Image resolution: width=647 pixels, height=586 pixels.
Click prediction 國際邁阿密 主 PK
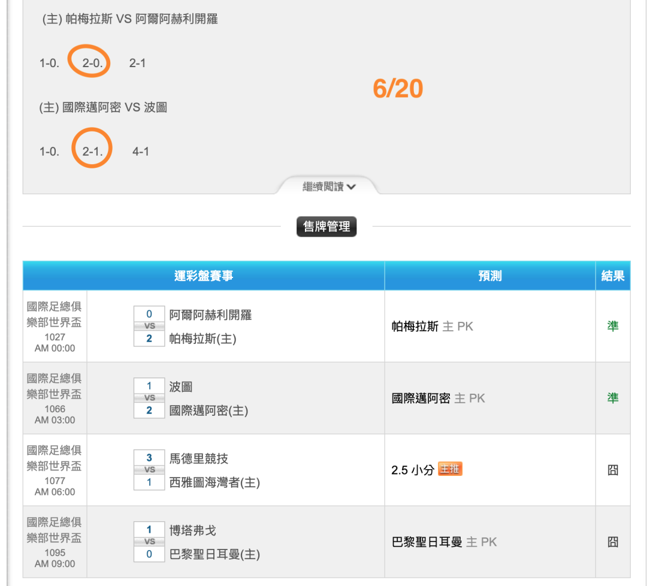(x=438, y=398)
